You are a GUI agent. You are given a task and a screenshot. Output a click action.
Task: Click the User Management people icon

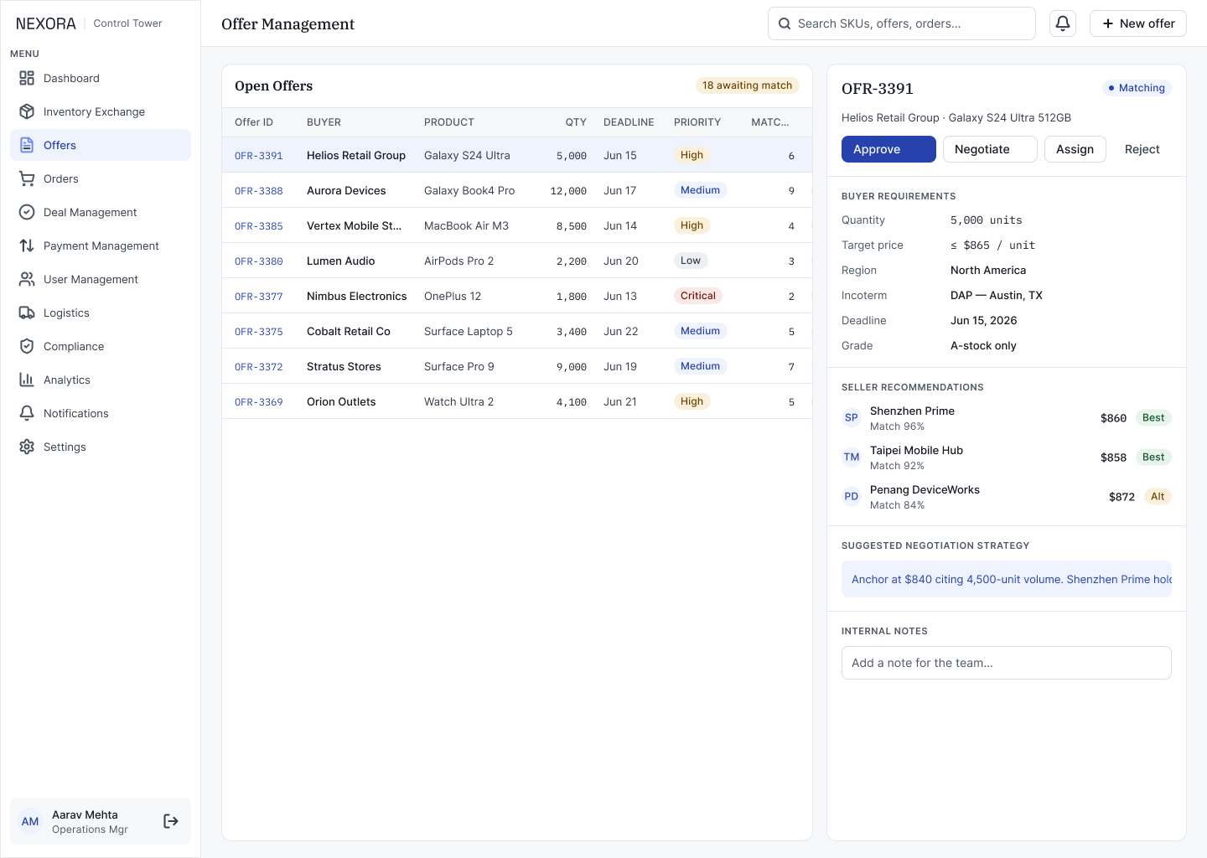point(27,279)
